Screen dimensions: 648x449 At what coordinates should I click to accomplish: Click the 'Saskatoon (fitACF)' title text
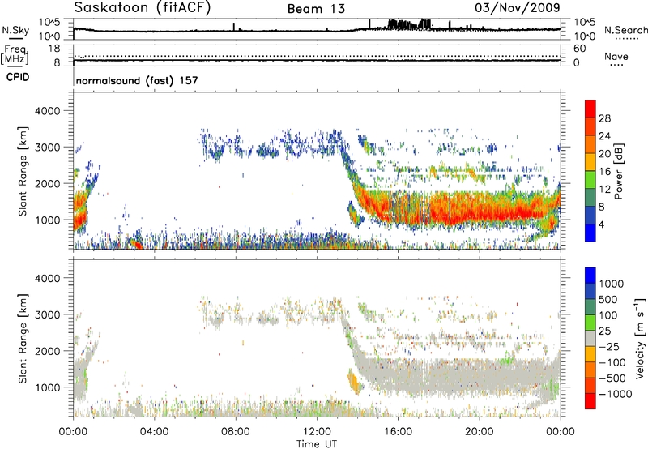coord(143,7)
